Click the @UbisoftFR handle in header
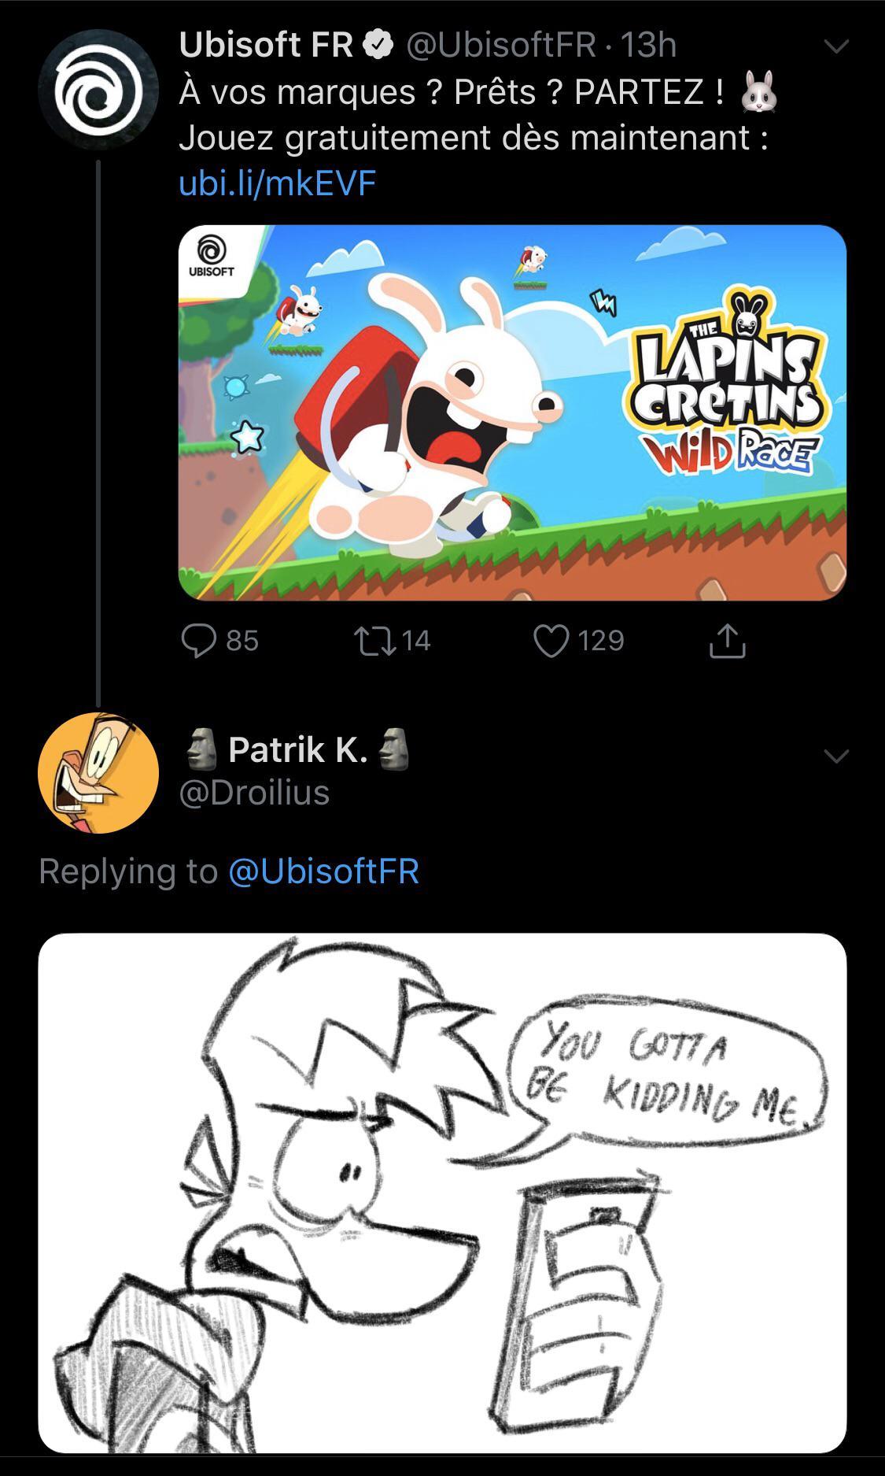 pyautogui.click(x=500, y=46)
